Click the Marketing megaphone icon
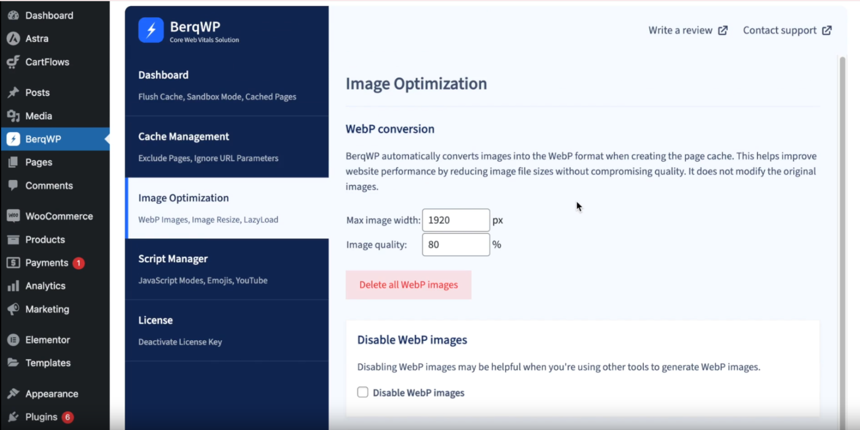 coord(13,310)
